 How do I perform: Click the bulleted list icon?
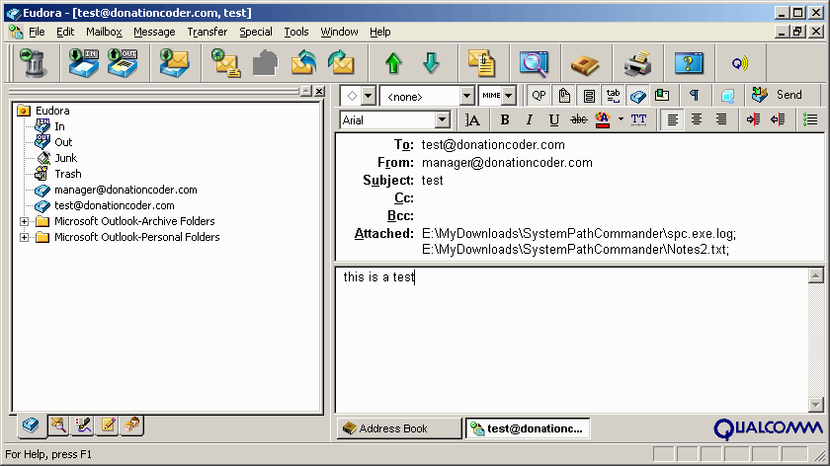810,119
